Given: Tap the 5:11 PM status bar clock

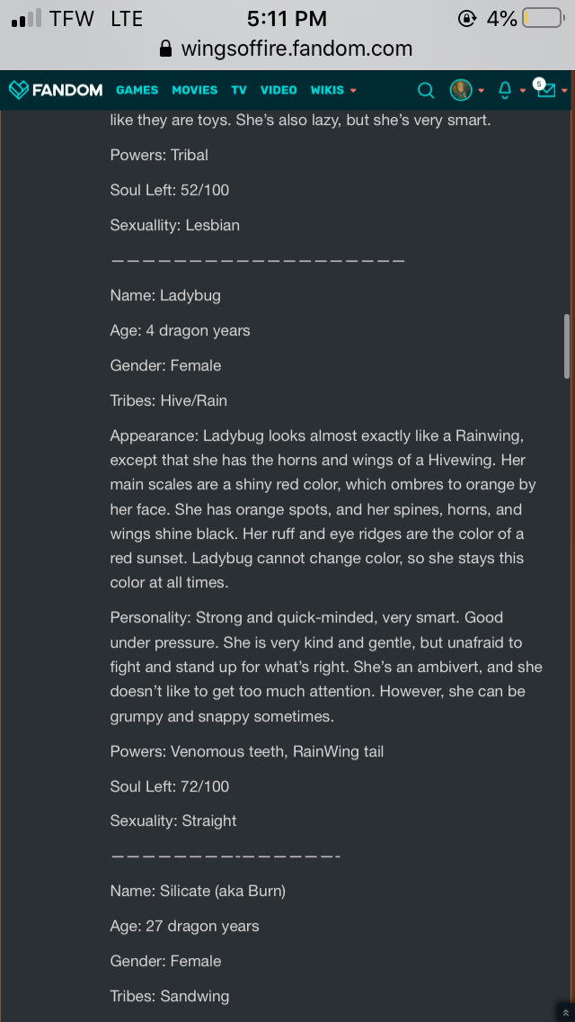Looking at the screenshot, I should pos(287,19).
